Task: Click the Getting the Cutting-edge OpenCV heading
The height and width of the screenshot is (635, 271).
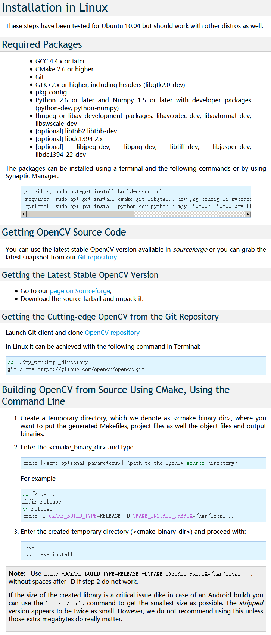Action: (x=110, y=317)
